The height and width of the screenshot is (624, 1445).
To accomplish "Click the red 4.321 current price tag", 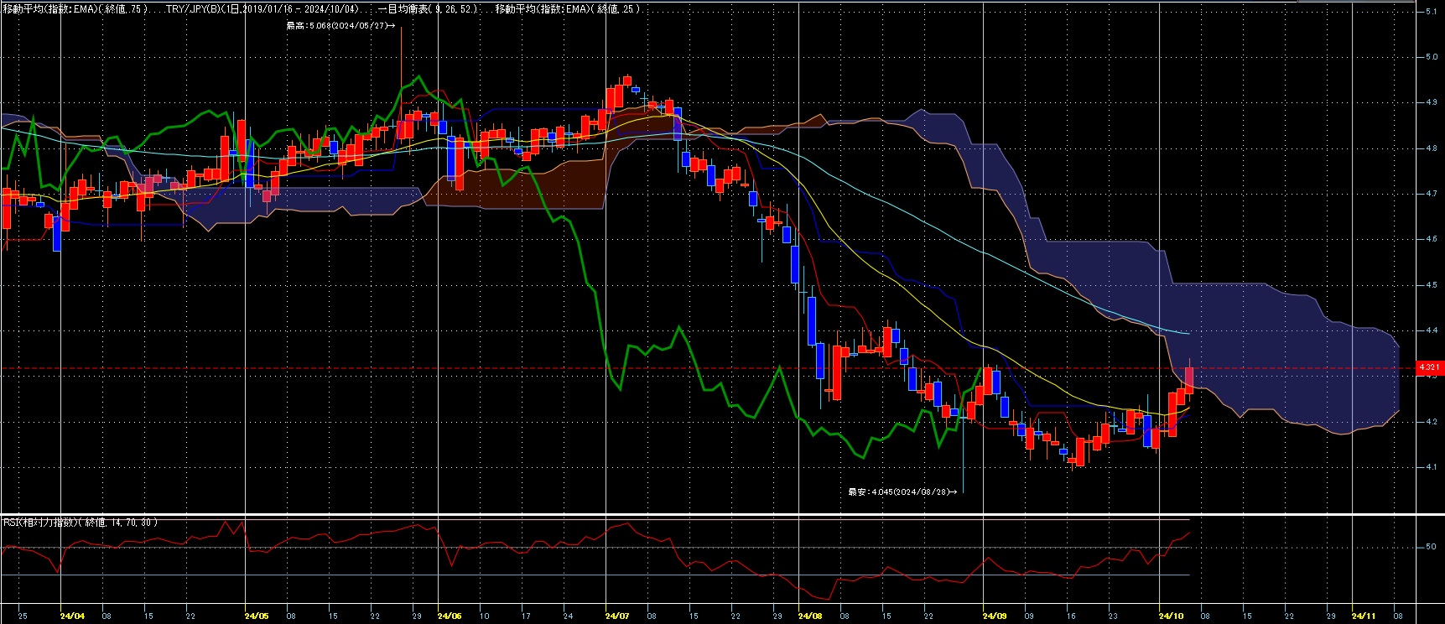I will point(1429,367).
